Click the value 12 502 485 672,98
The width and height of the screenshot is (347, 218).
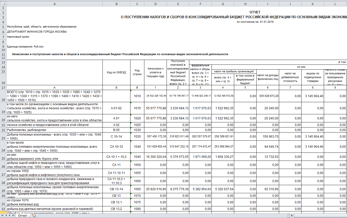click(x=223, y=96)
